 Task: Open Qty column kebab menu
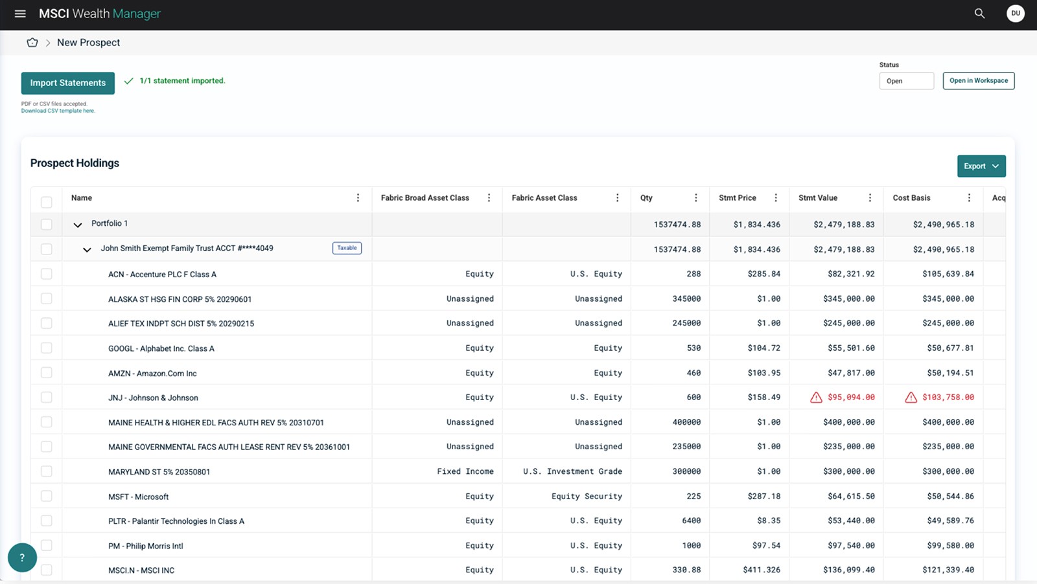coord(696,198)
